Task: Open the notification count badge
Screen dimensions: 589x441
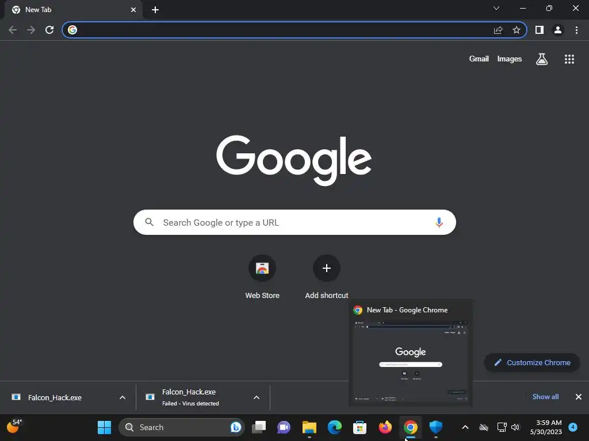Action: [573, 427]
